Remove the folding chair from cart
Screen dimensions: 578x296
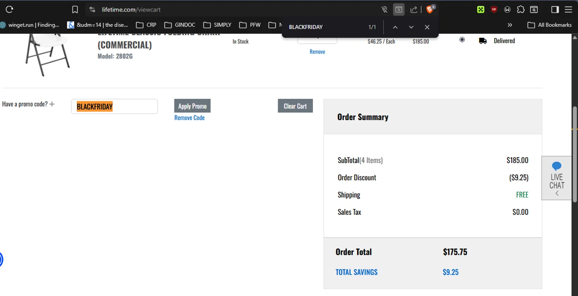[317, 52]
